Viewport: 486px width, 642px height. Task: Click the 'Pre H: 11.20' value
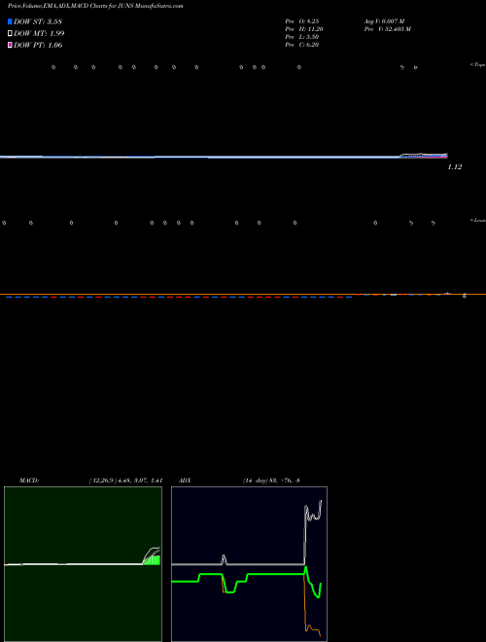pyautogui.click(x=304, y=29)
